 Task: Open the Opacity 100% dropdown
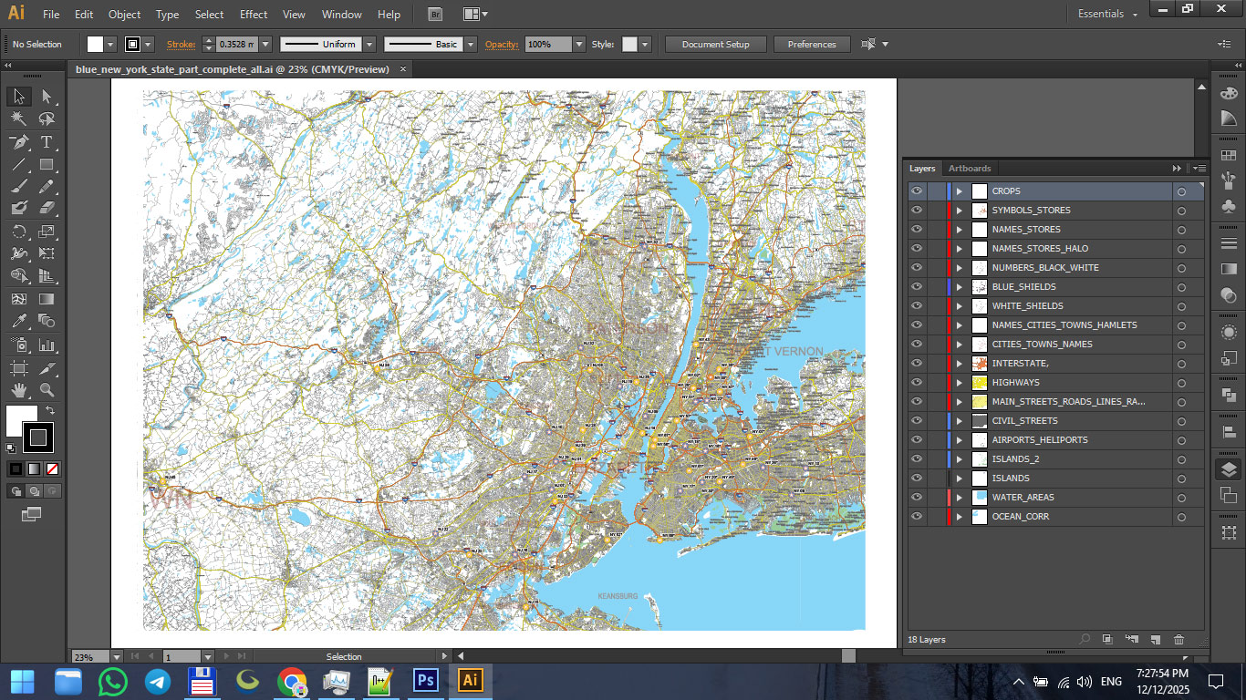tap(578, 45)
